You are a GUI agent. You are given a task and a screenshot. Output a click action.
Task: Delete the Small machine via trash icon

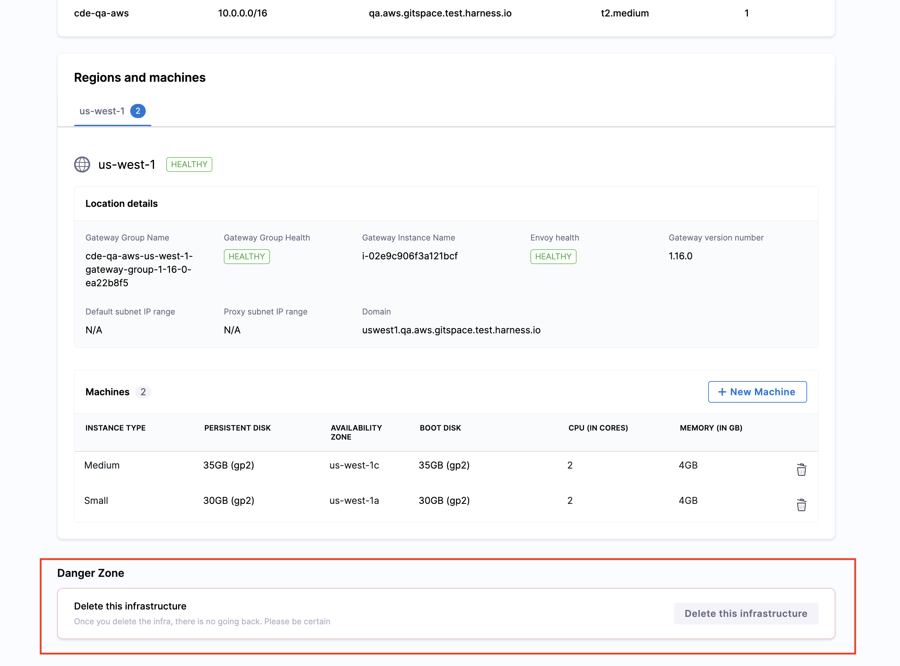(x=801, y=505)
